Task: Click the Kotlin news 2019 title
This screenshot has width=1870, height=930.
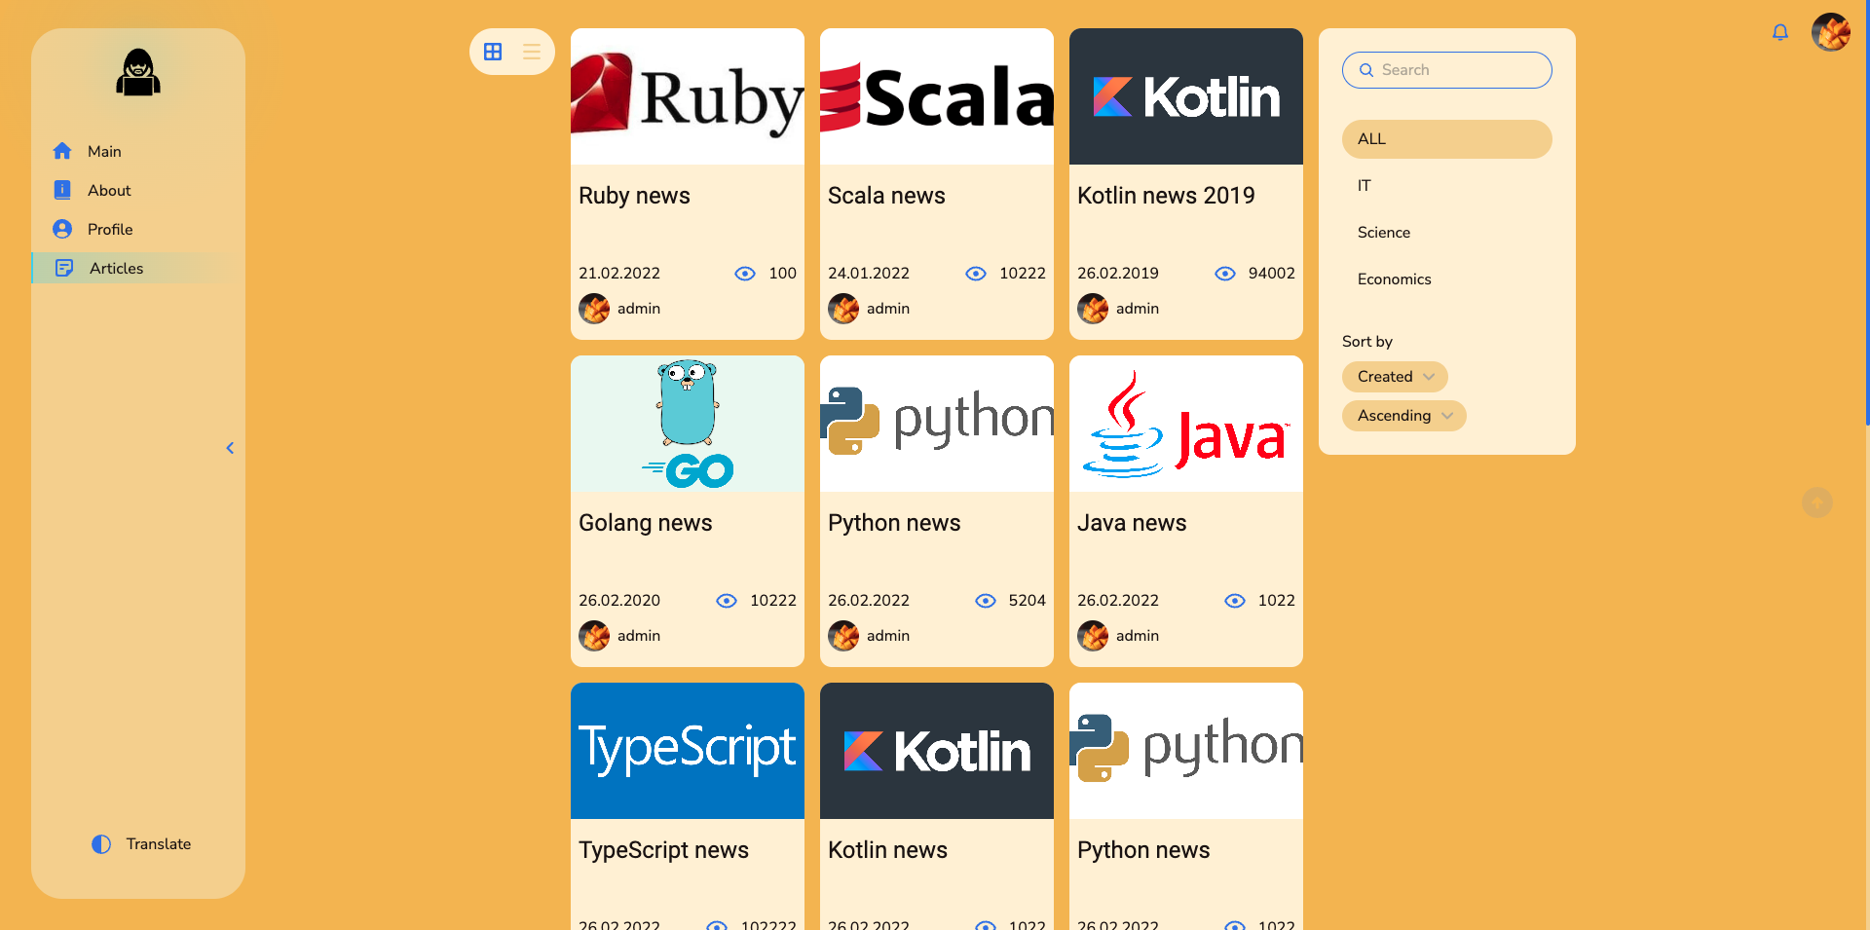Action: point(1166,196)
